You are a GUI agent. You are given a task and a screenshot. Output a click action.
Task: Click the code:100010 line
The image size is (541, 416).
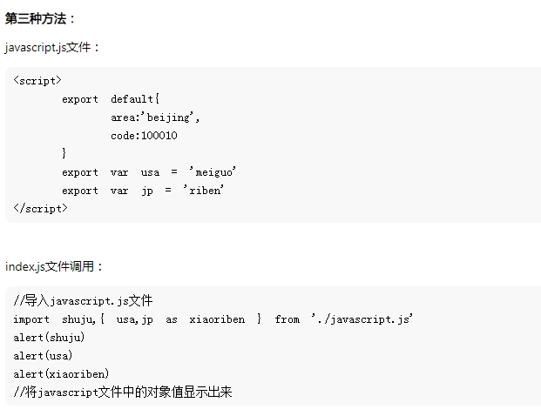[x=144, y=136]
